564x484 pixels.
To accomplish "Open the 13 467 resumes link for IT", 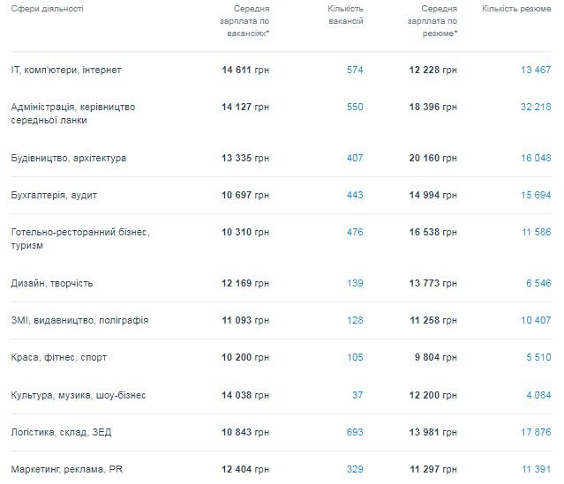I will [x=534, y=70].
